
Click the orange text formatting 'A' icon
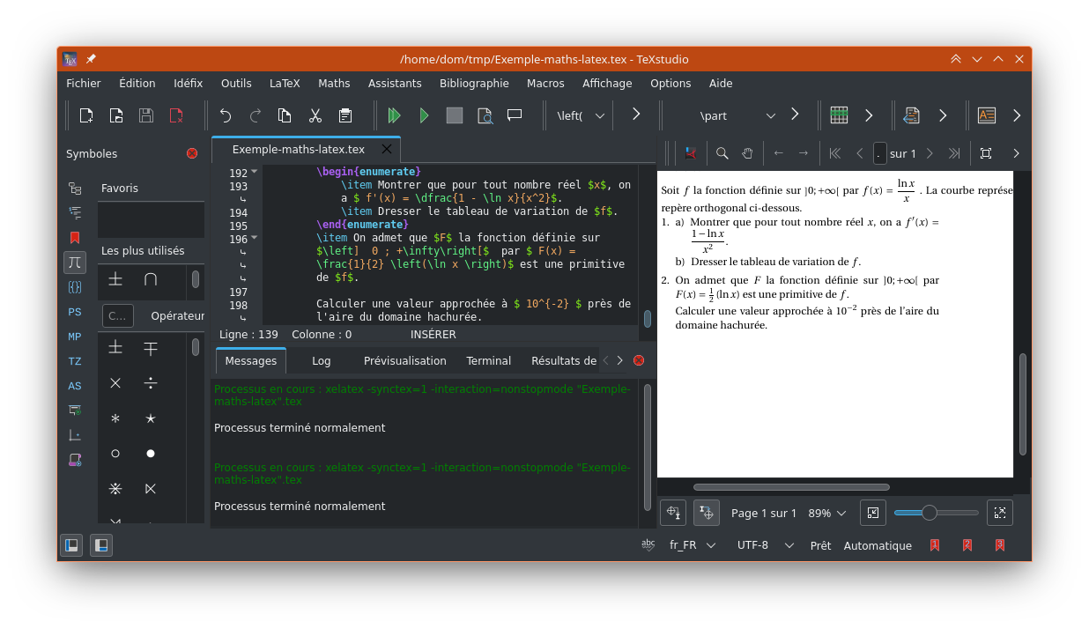(986, 115)
